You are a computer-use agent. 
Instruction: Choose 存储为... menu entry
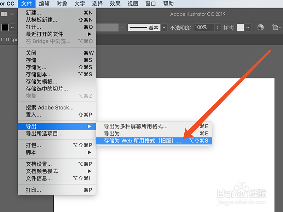(57, 67)
